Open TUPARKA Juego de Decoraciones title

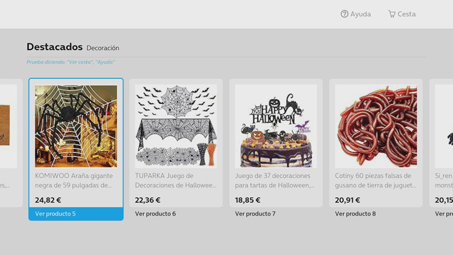tap(176, 181)
